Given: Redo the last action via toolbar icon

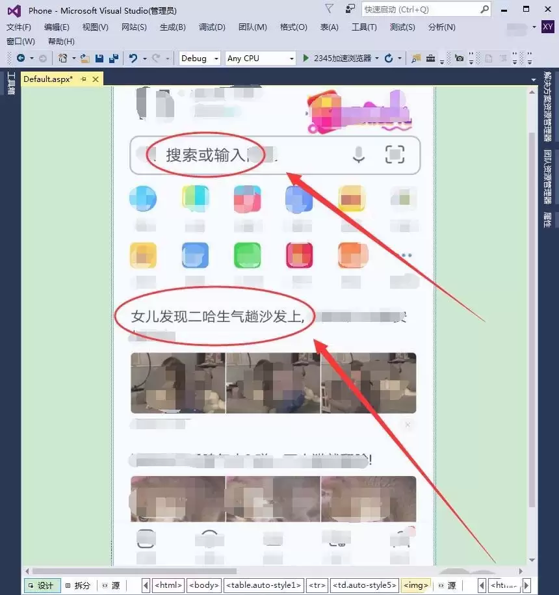Looking at the screenshot, I should [x=154, y=59].
